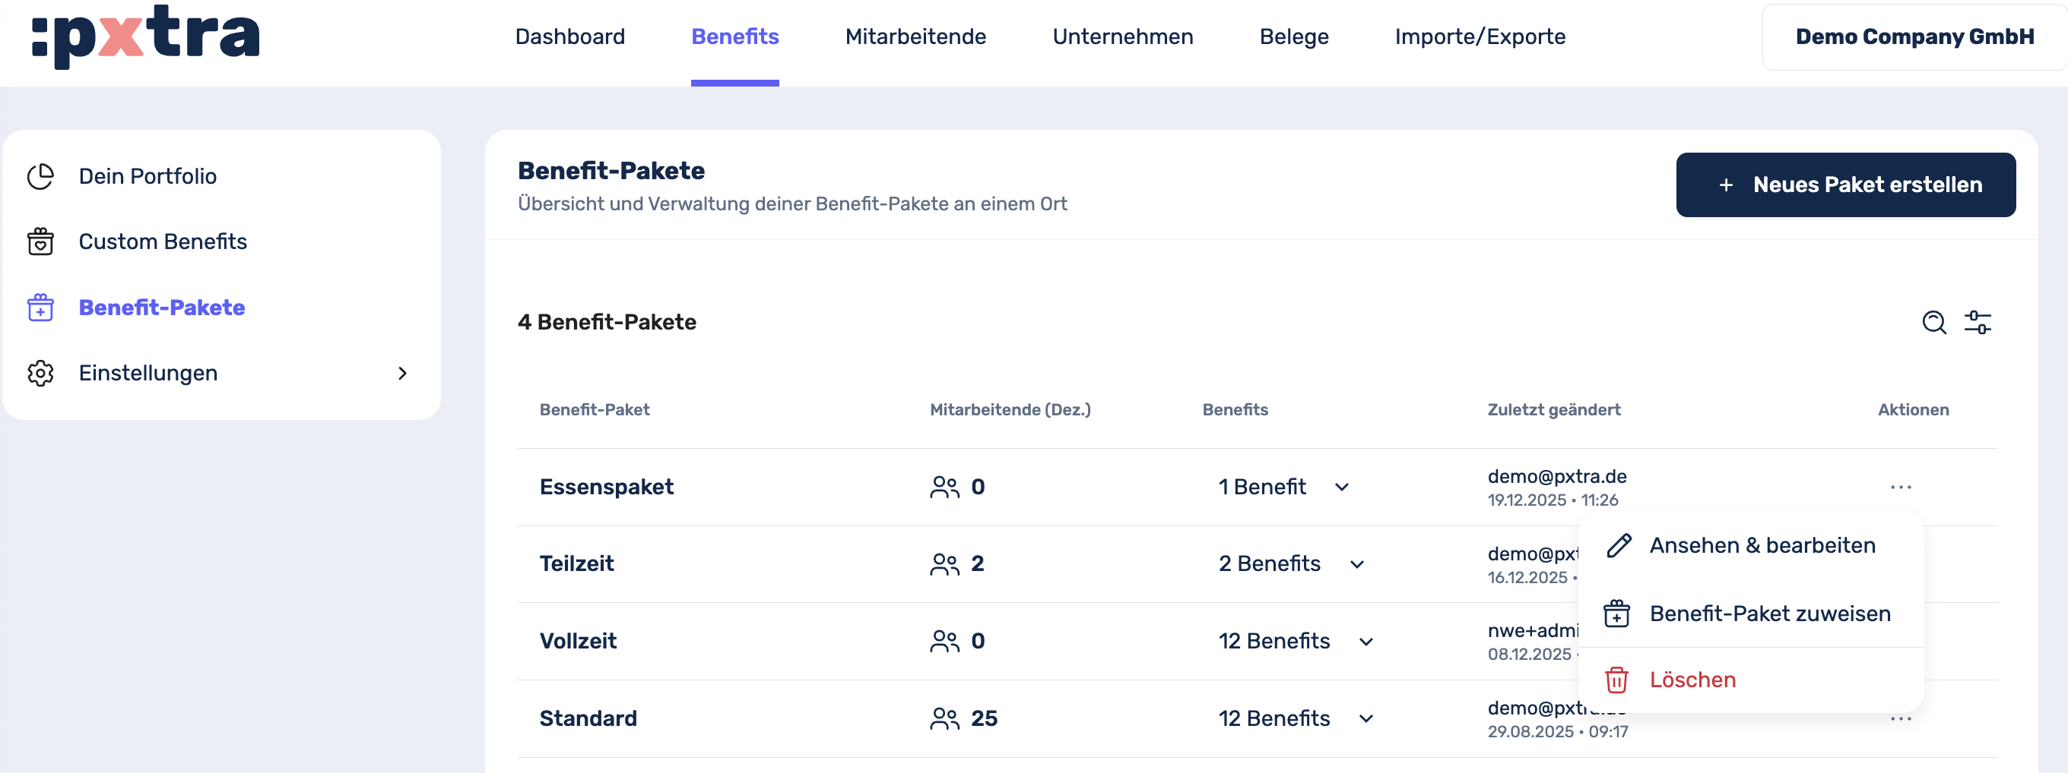Screen dimensions: 2068x773
Task: Open the filter sliders icon
Action: 1978,323
